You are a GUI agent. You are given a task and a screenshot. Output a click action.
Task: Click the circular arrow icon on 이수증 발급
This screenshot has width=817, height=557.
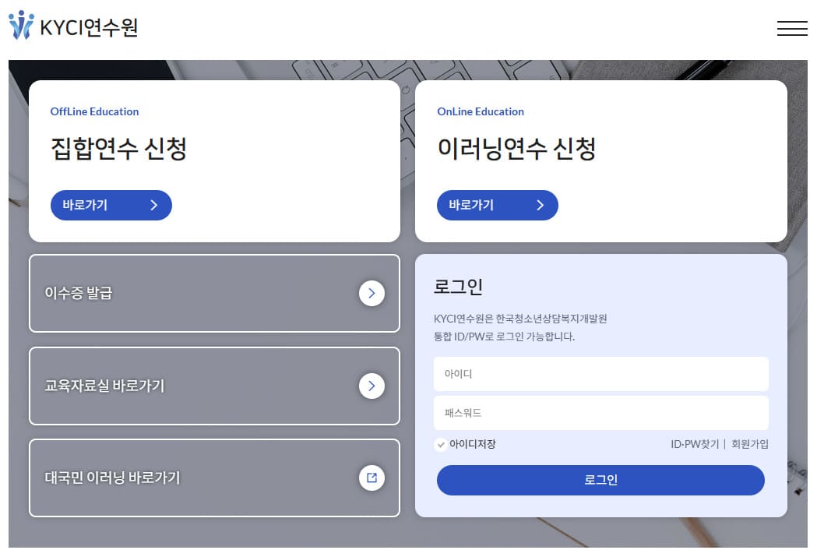pyautogui.click(x=372, y=294)
